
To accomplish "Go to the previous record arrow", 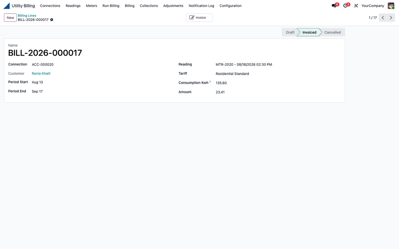I will click(x=383, y=18).
